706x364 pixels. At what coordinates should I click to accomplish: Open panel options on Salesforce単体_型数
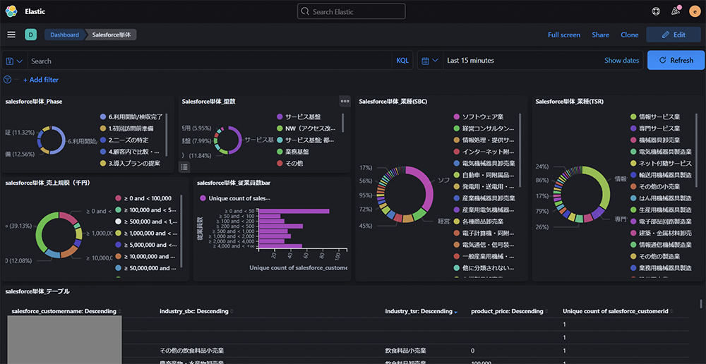345,102
